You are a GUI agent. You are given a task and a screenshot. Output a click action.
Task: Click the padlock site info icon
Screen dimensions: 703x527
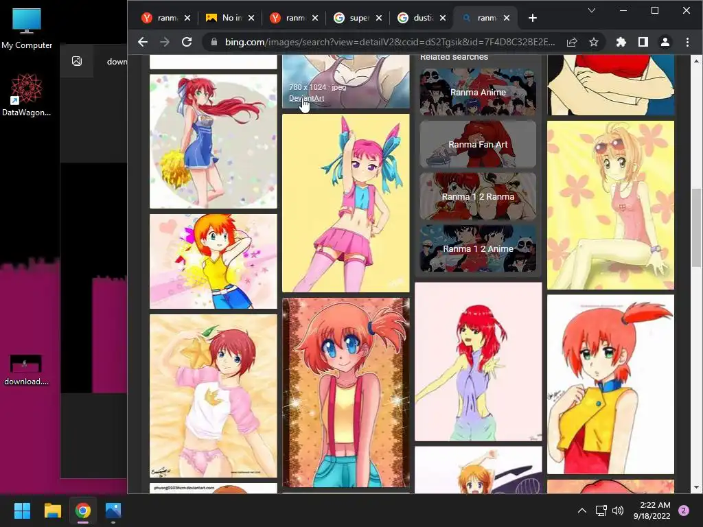coord(214,42)
